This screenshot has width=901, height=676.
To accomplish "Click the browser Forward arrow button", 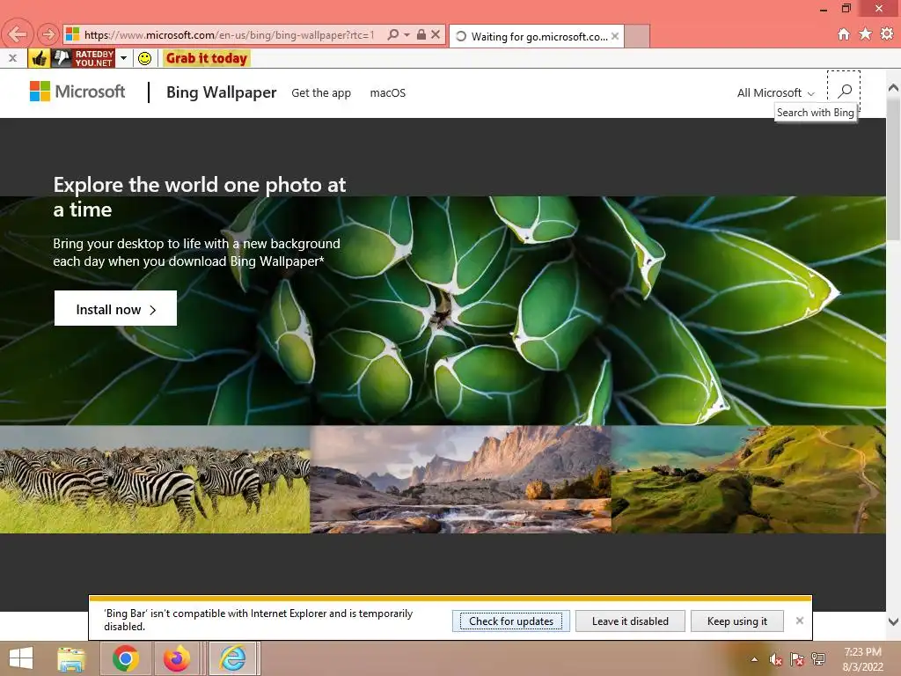I will pyautogui.click(x=48, y=34).
